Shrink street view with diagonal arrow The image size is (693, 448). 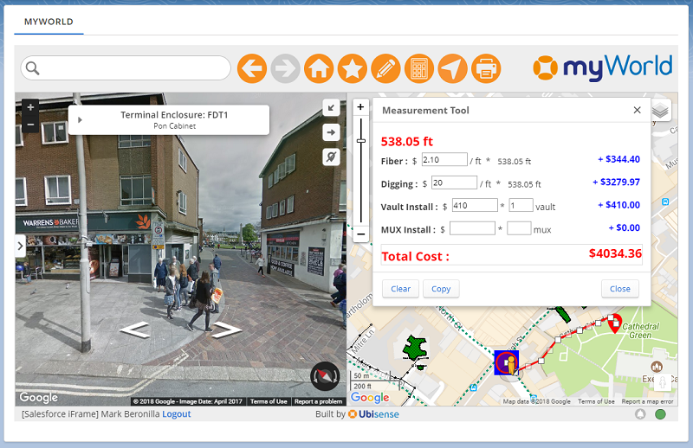tap(331, 107)
